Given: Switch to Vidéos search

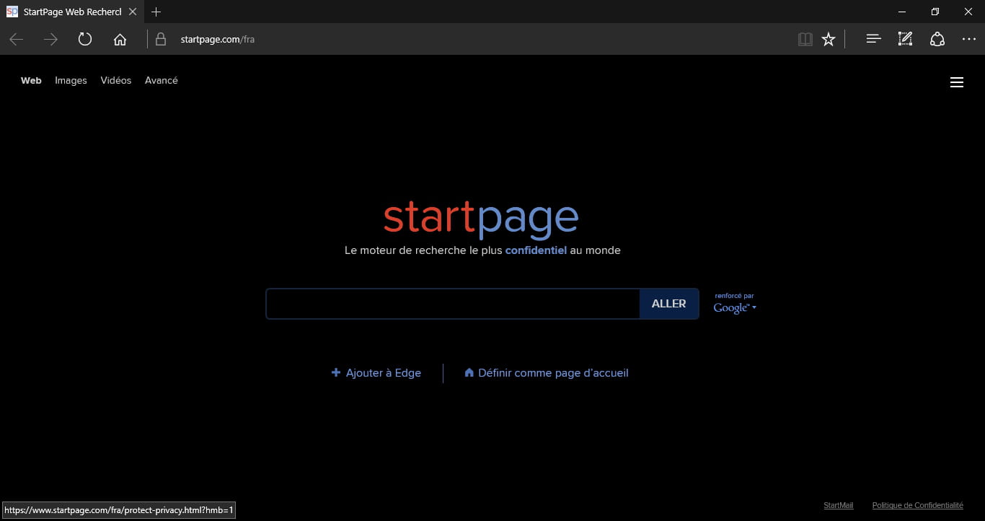Looking at the screenshot, I should coord(116,81).
